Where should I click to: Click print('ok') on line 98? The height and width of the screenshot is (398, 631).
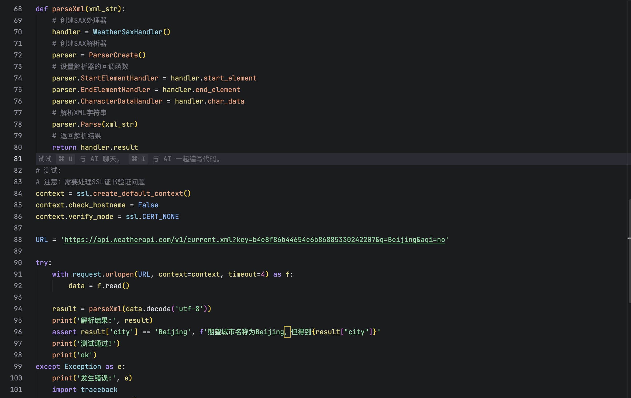pyautogui.click(x=74, y=355)
